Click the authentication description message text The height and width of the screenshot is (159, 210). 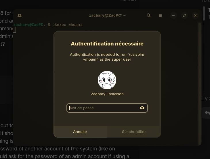tap(107, 57)
